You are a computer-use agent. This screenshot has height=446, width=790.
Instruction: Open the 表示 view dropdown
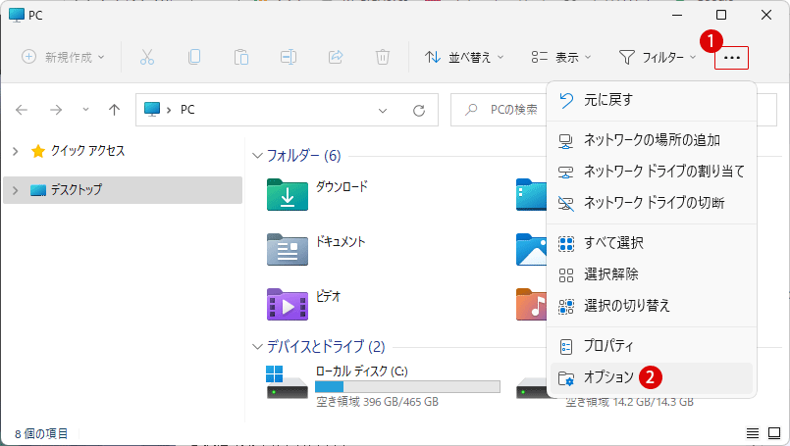[560, 58]
